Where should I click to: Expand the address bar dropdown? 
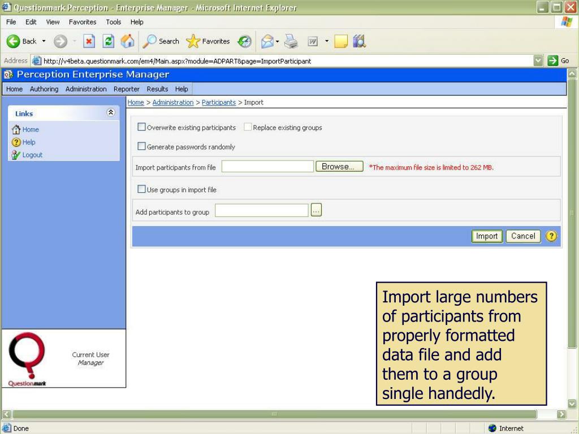(x=538, y=60)
